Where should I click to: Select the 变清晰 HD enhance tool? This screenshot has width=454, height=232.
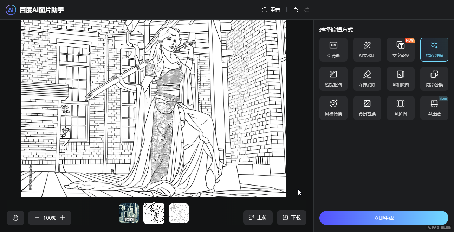pyautogui.click(x=333, y=50)
